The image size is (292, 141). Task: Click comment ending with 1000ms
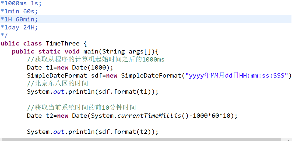pyautogui.click(x=96, y=60)
